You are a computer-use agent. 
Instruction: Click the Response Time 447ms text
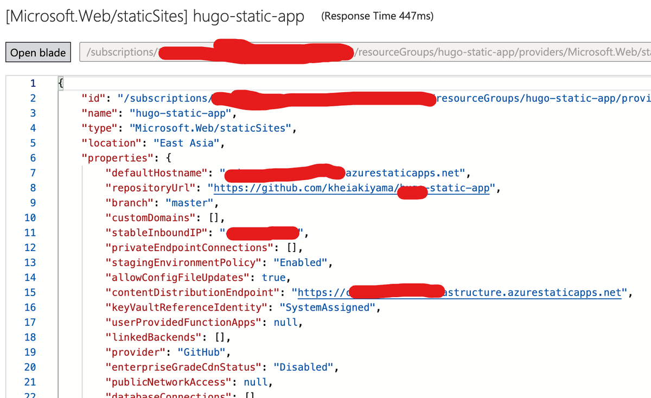pos(378,16)
